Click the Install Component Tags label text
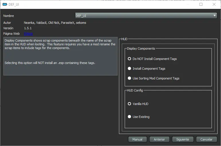221x146 pixels. click(x=149, y=69)
